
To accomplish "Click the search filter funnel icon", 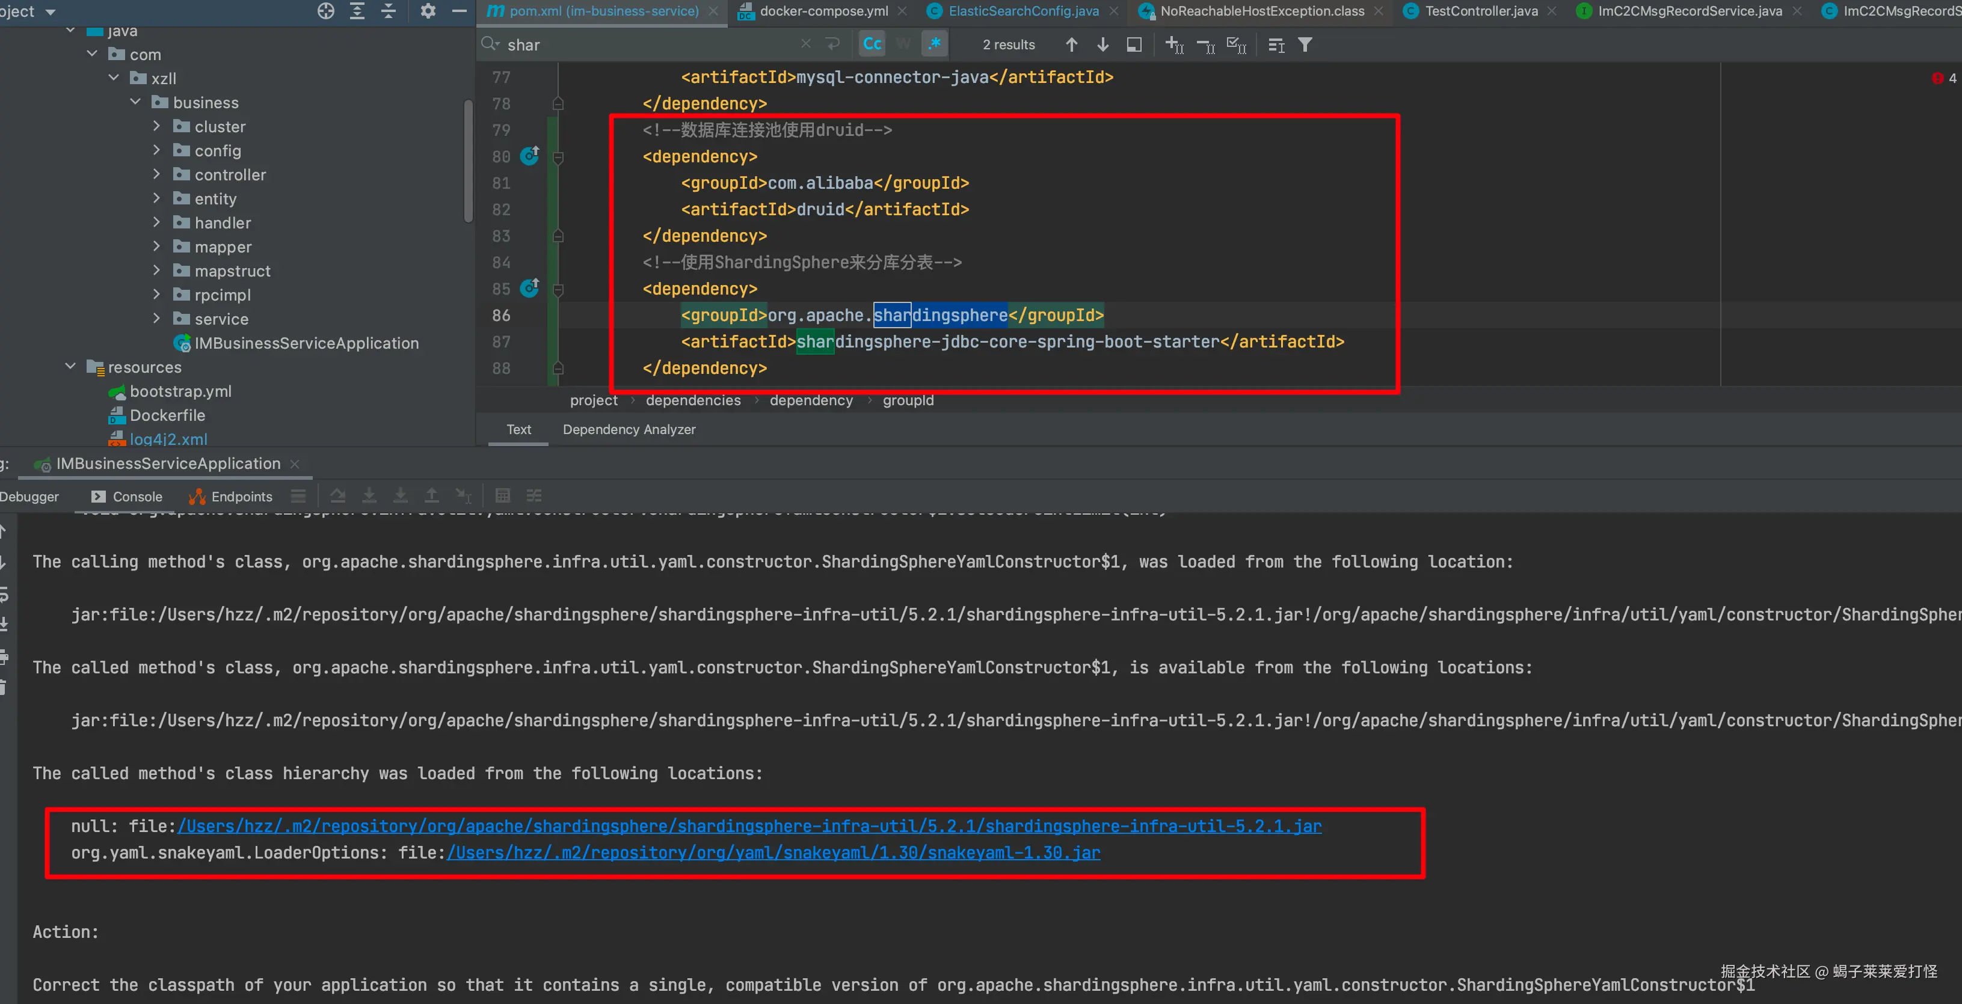I will (1305, 45).
